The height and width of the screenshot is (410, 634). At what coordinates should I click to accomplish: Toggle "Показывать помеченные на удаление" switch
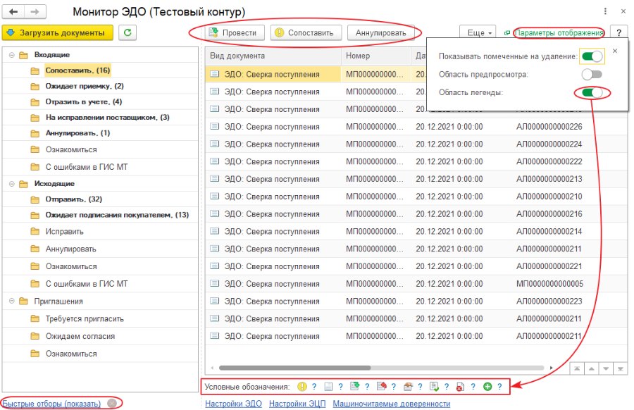592,56
